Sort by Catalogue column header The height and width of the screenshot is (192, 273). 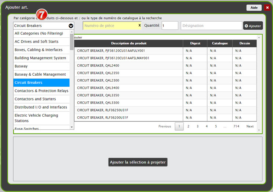pyautogui.click(x=220, y=44)
